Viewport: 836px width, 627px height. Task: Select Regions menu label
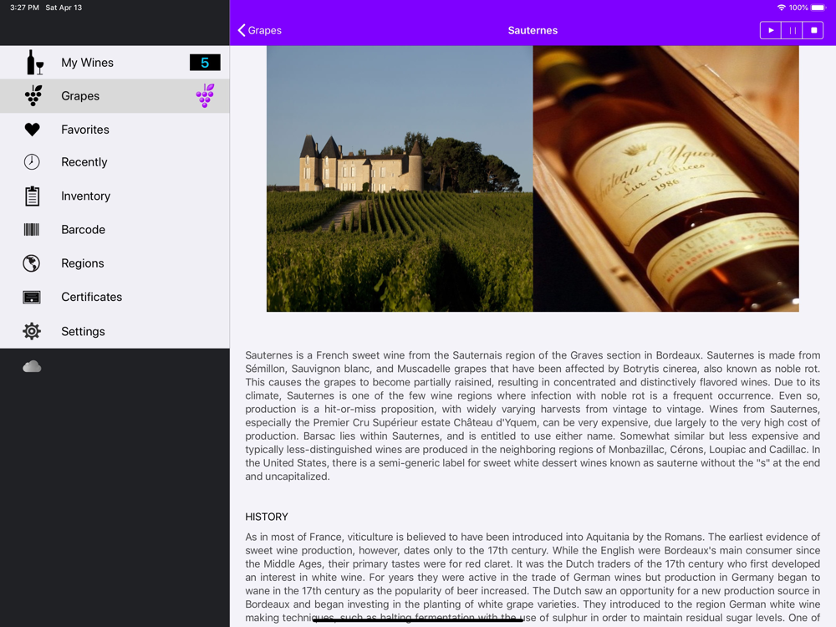click(x=83, y=263)
